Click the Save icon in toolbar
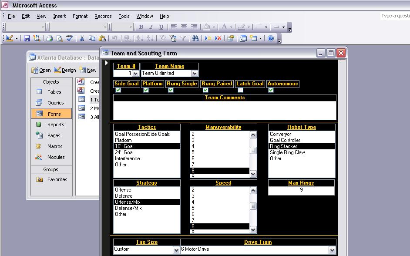Image resolution: width=410 pixels, height=256 pixels. [x=27, y=38]
